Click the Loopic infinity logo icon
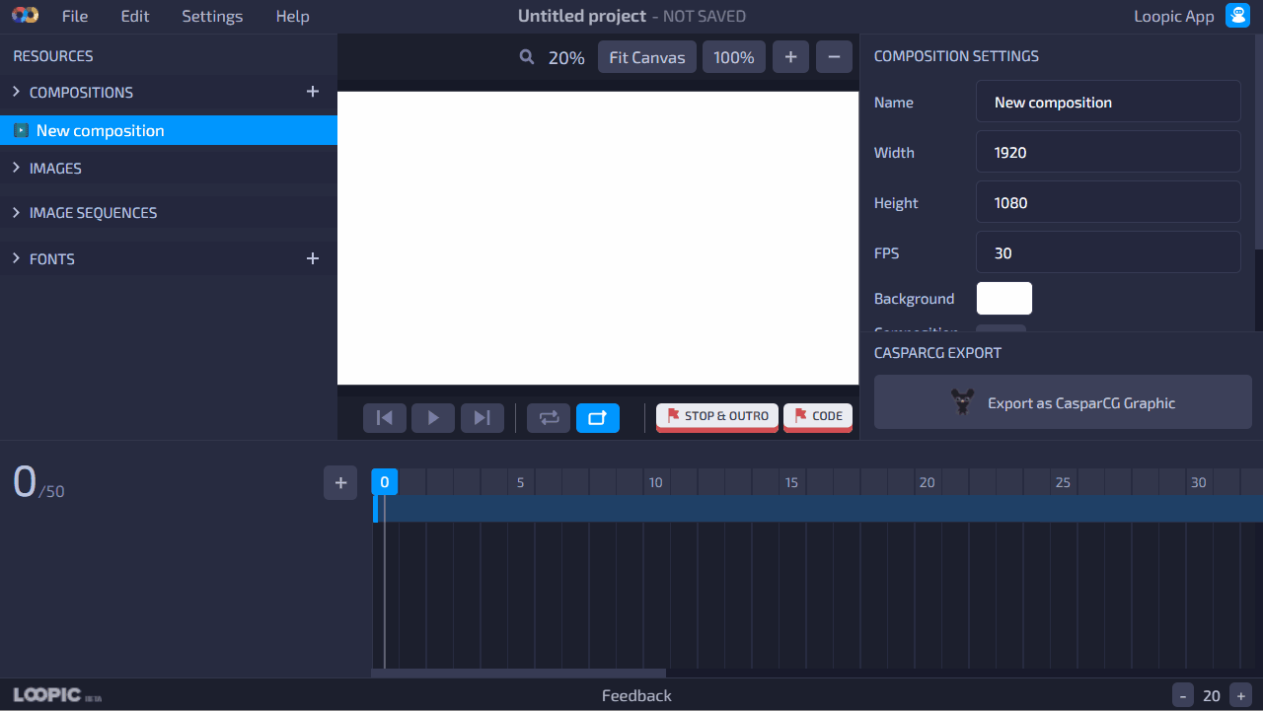 click(x=25, y=16)
